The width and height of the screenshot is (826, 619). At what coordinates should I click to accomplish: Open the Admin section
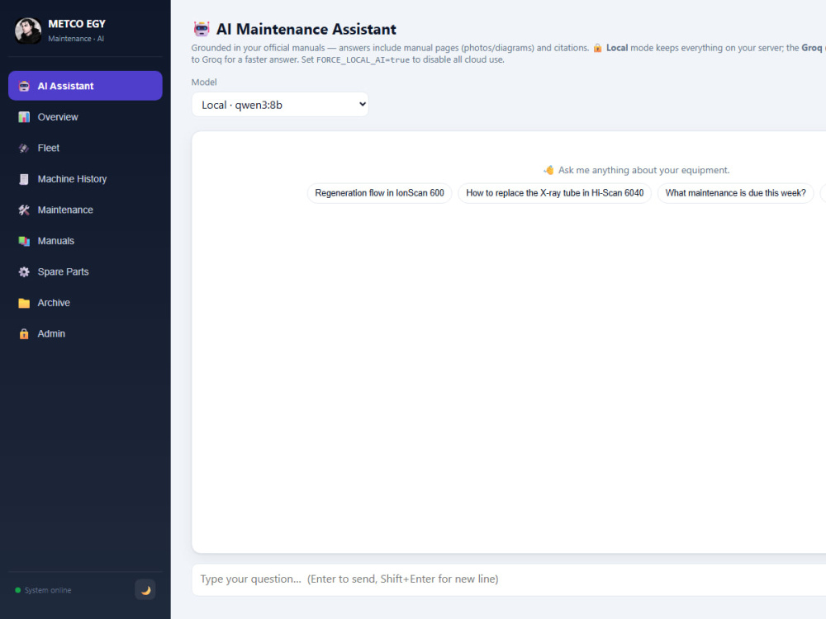[x=85, y=333]
